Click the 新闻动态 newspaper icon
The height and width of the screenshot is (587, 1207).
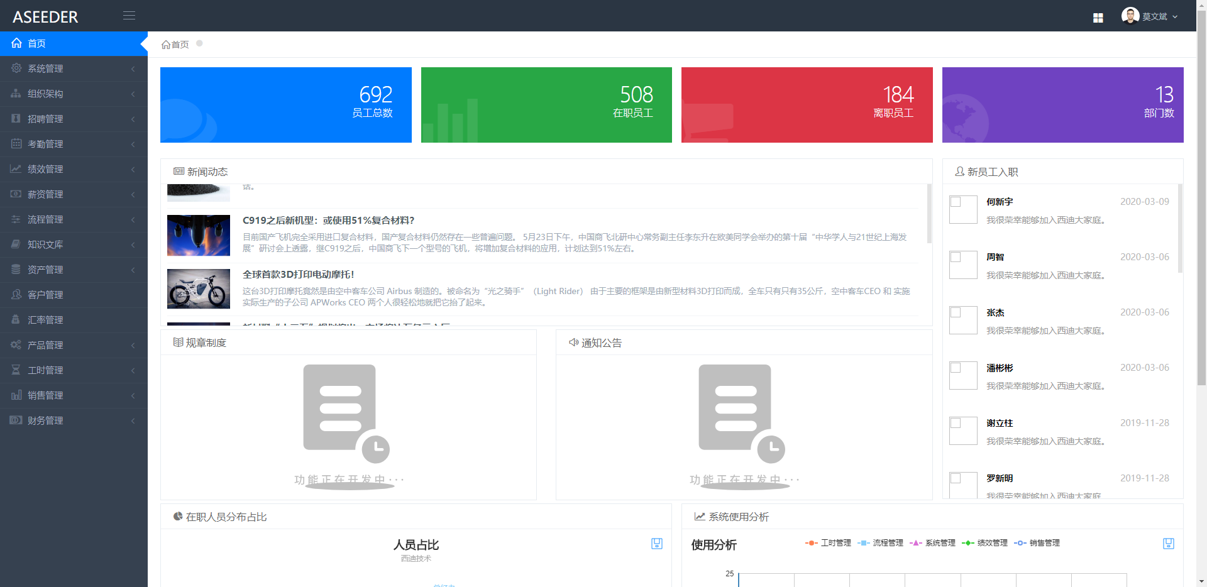[179, 171]
